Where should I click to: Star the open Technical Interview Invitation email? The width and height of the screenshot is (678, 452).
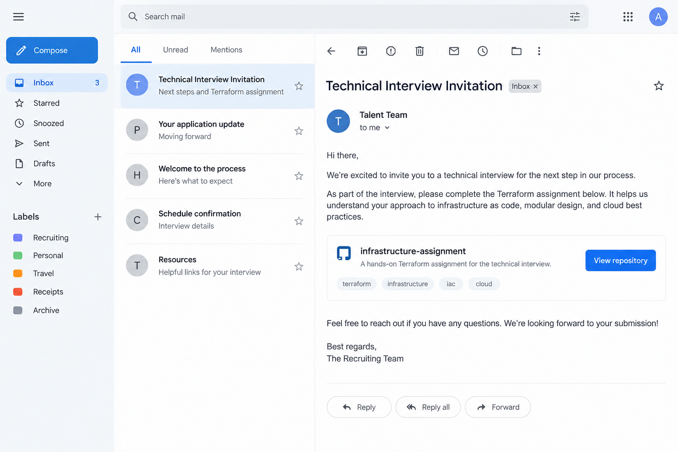pyautogui.click(x=659, y=86)
